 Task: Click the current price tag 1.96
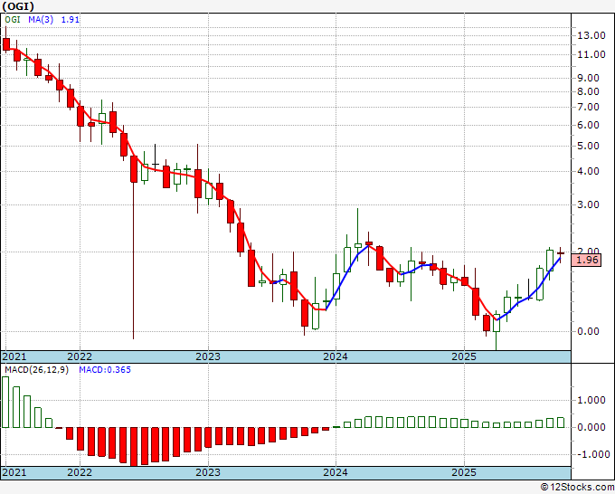click(586, 260)
